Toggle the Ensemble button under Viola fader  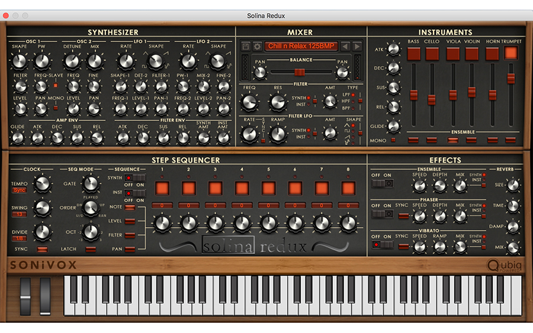(453, 140)
